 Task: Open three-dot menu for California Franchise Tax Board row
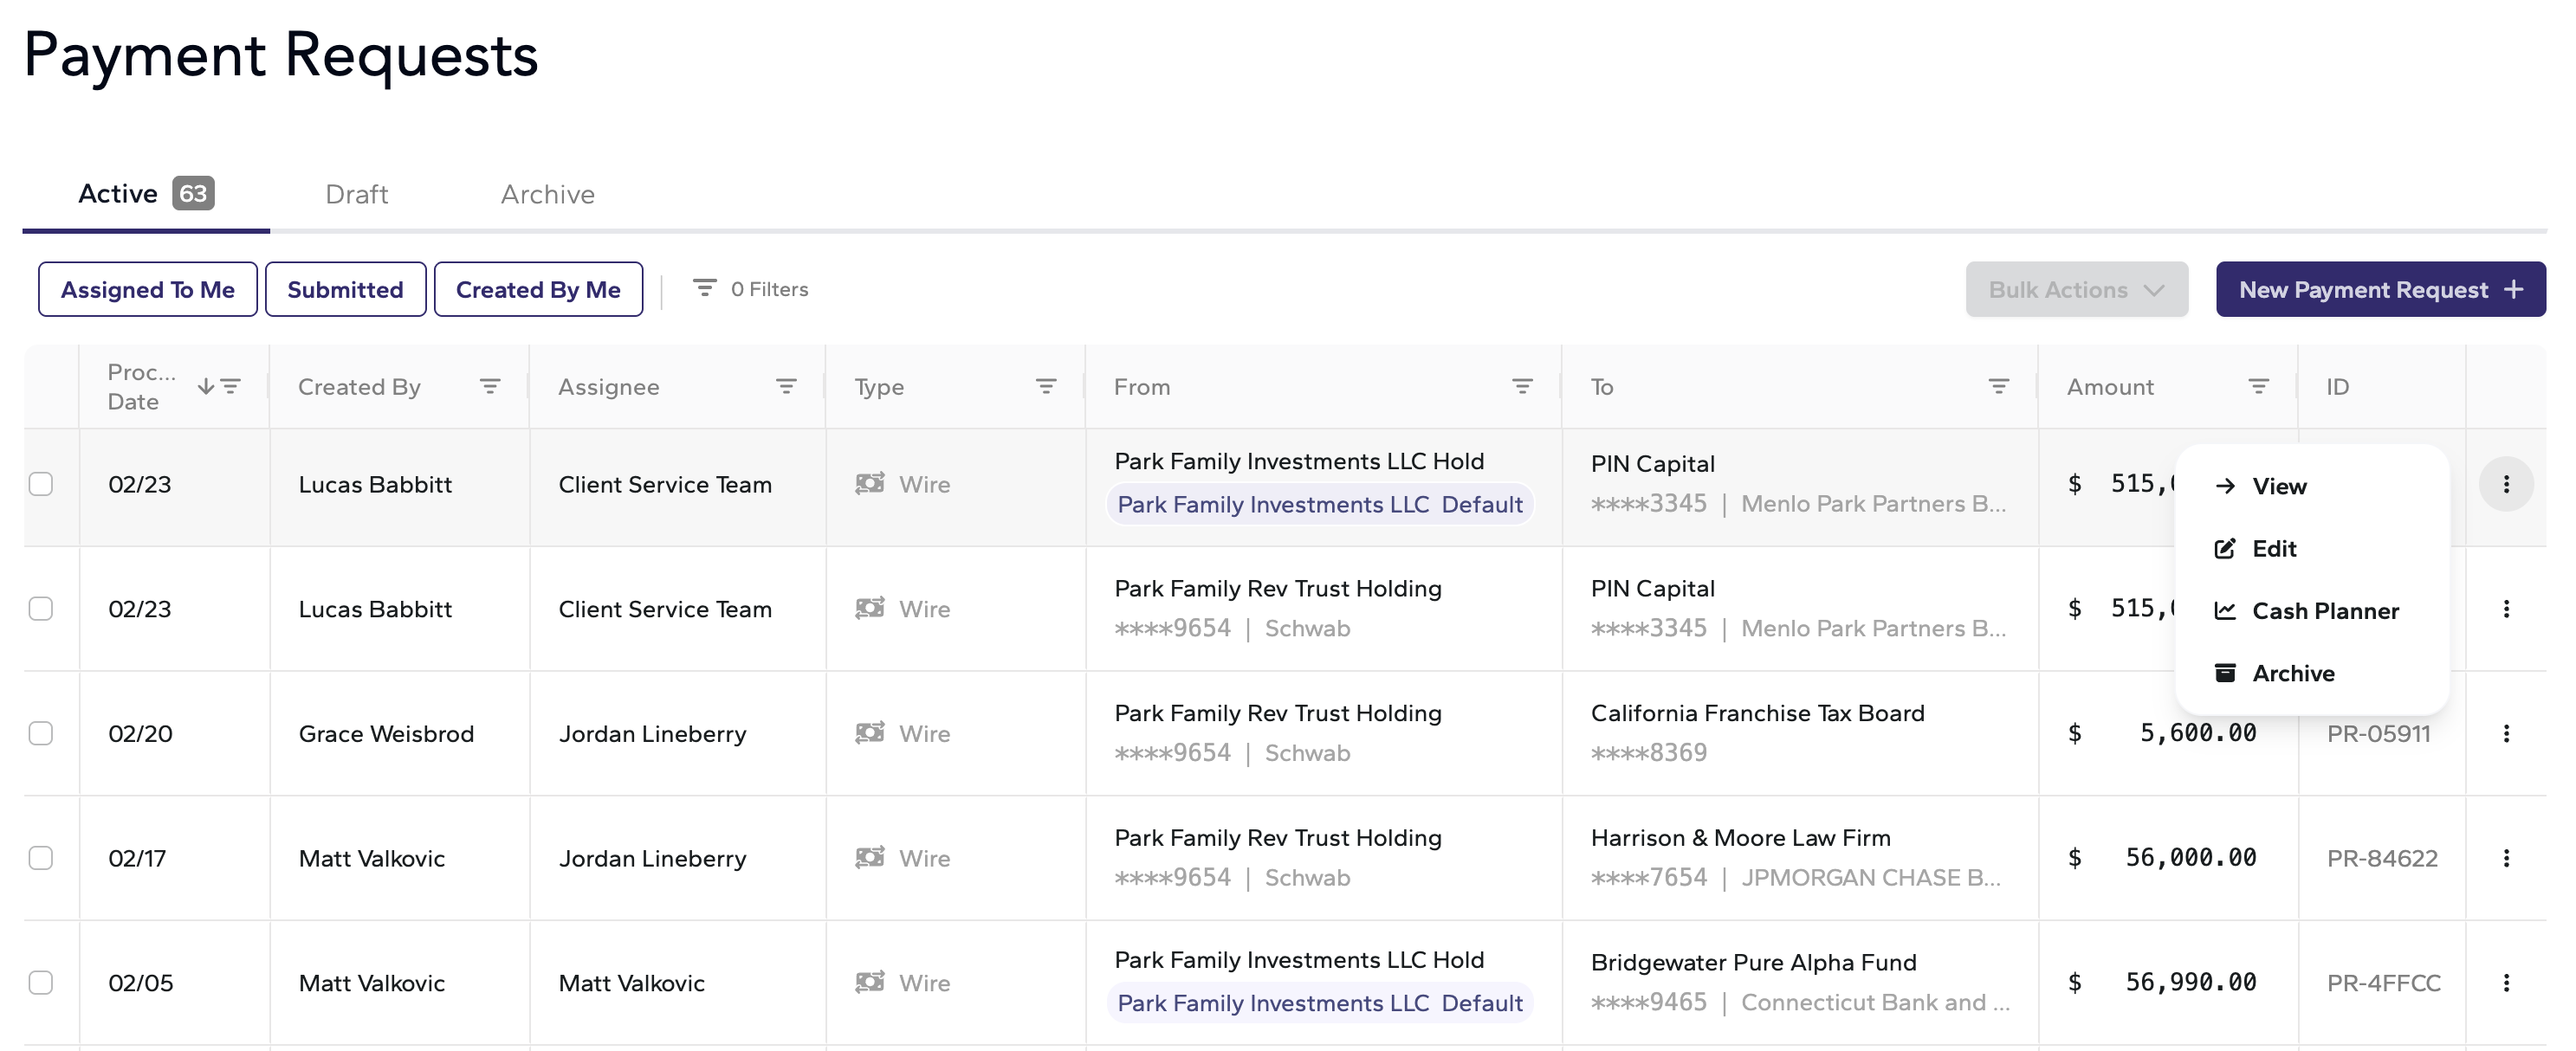click(2505, 733)
